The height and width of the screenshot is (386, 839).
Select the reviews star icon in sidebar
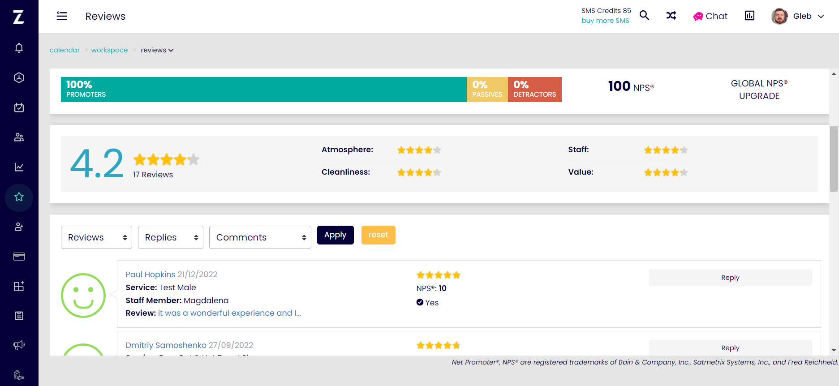coord(19,197)
